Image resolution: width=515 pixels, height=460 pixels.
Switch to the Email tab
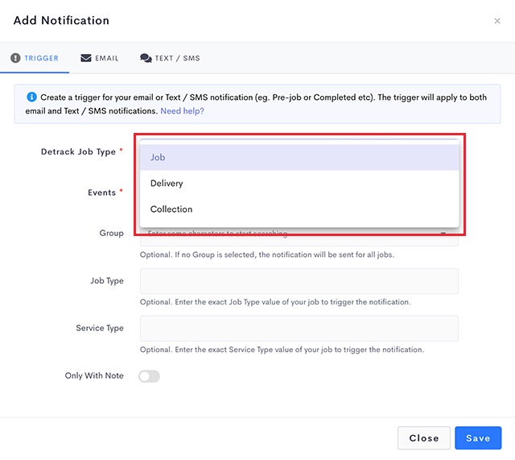(100, 58)
